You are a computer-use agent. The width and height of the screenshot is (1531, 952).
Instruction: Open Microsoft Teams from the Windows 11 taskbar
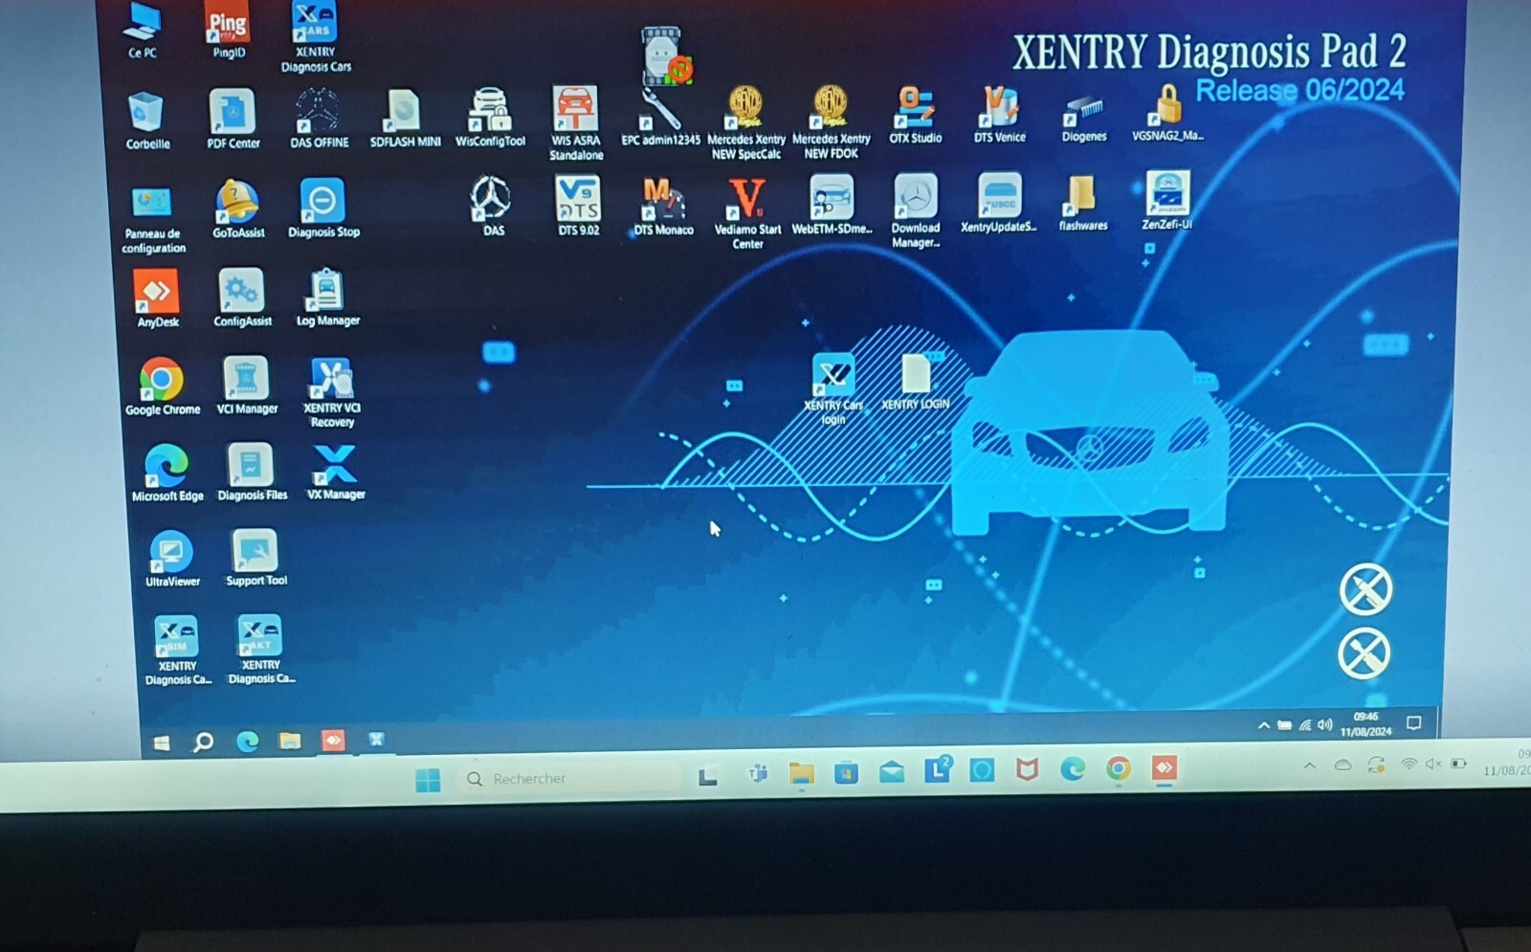tap(758, 773)
